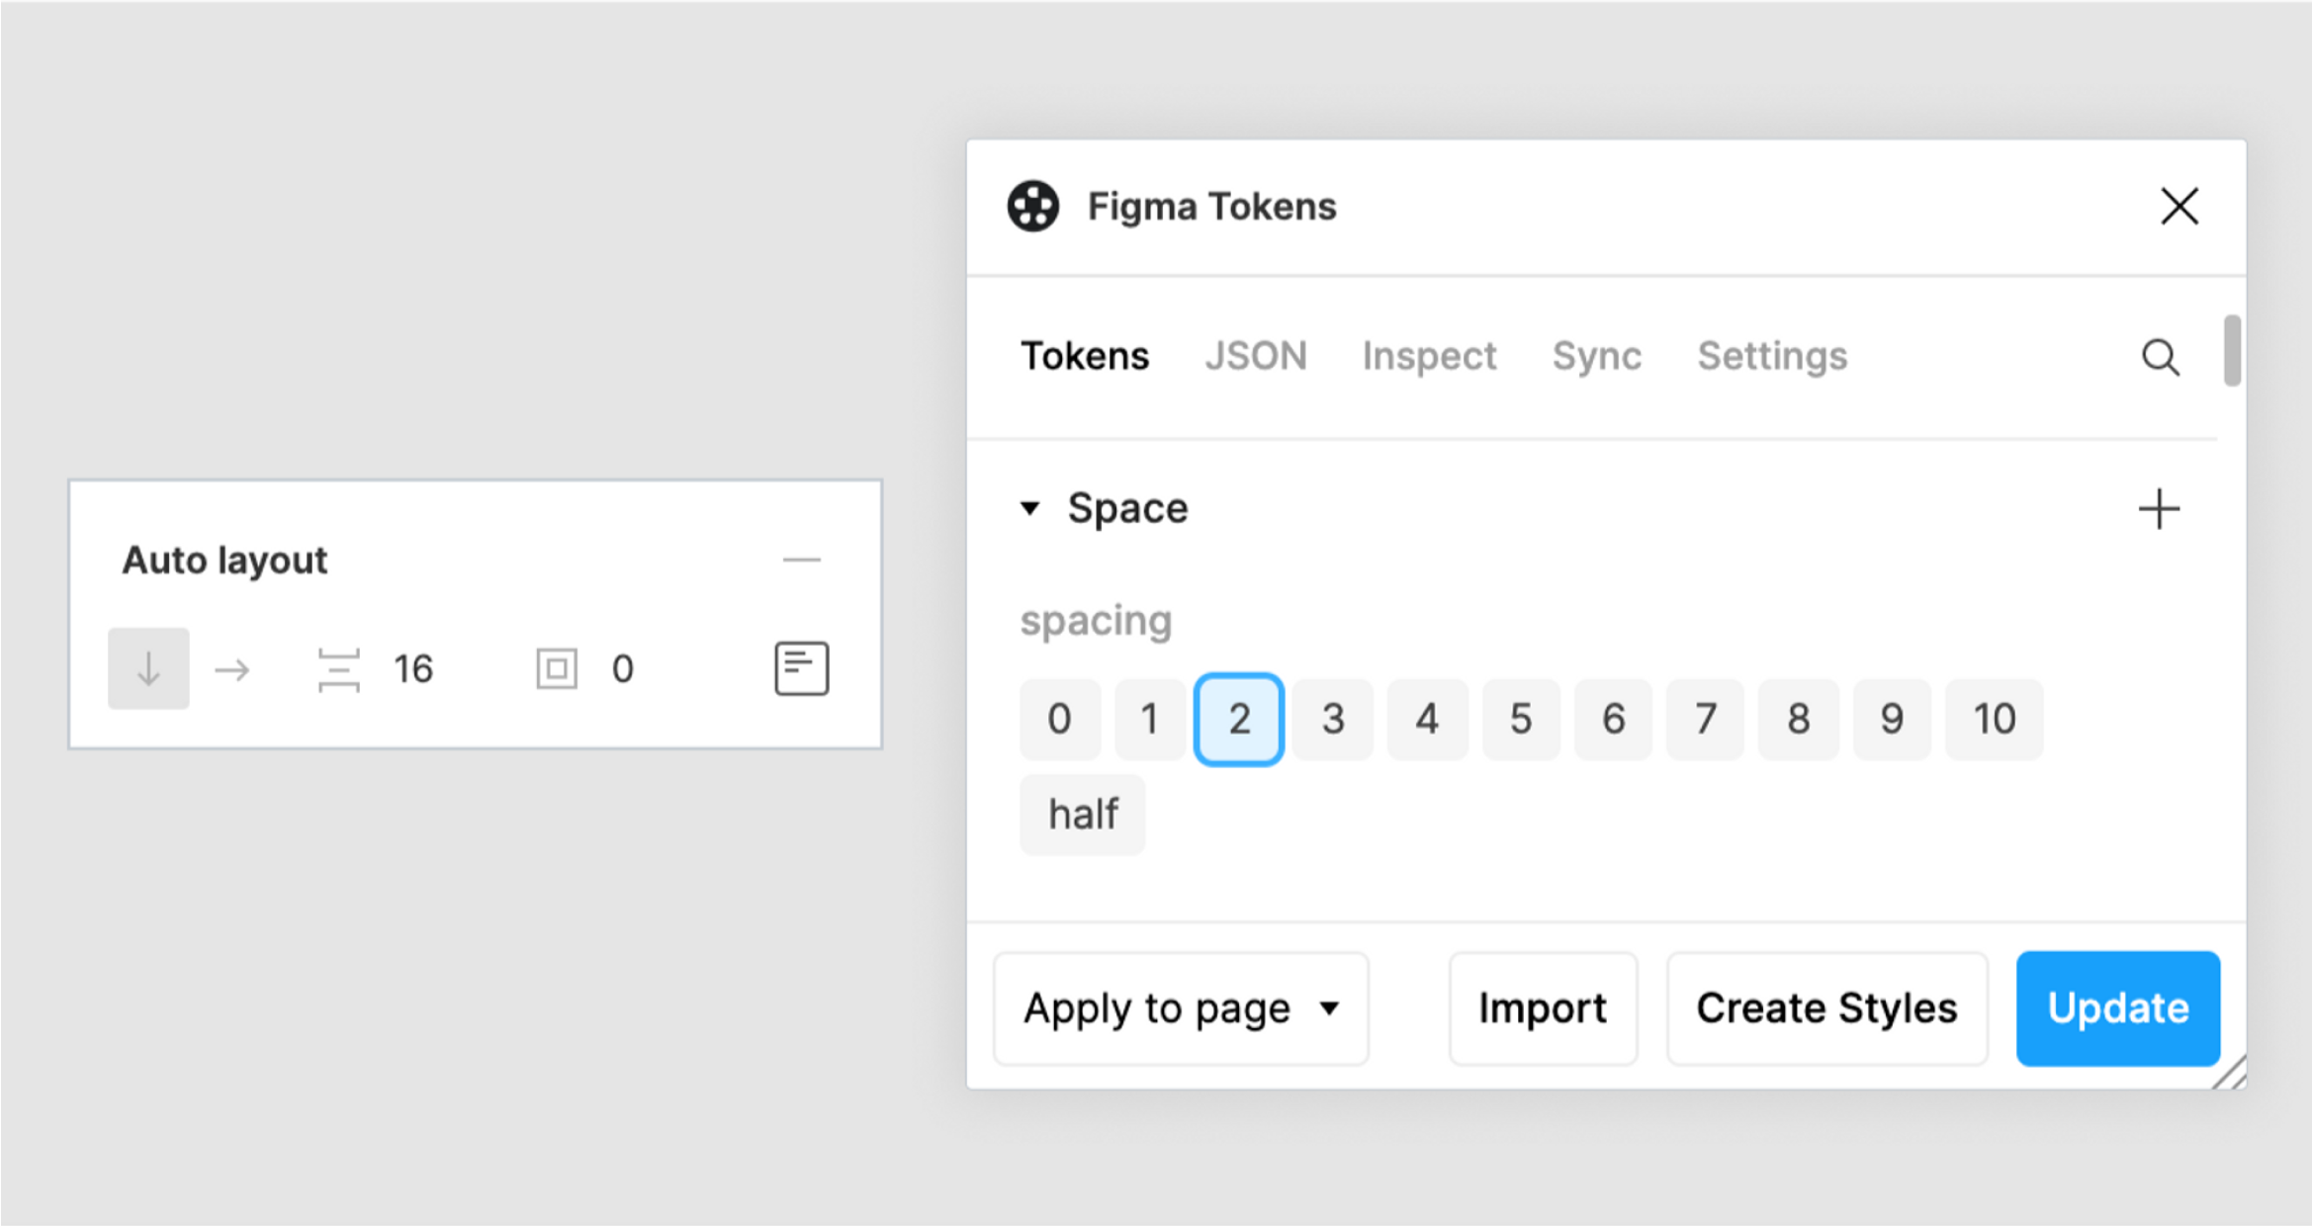The height and width of the screenshot is (1226, 2312).
Task: Open alignment and padding options icon
Action: click(801, 668)
